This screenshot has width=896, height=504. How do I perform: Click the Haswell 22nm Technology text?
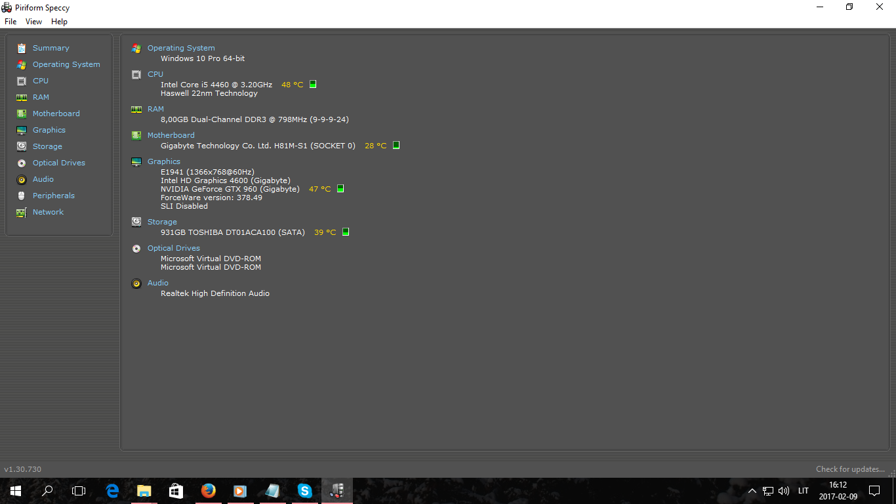[209, 93]
